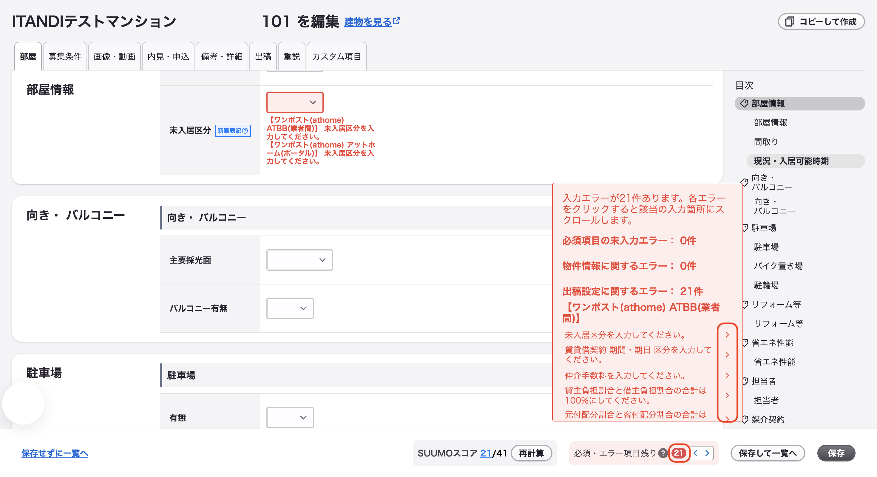Open the 駐車場 有無 dropdown
Viewport: 877px width, 477px height.
(290, 417)
